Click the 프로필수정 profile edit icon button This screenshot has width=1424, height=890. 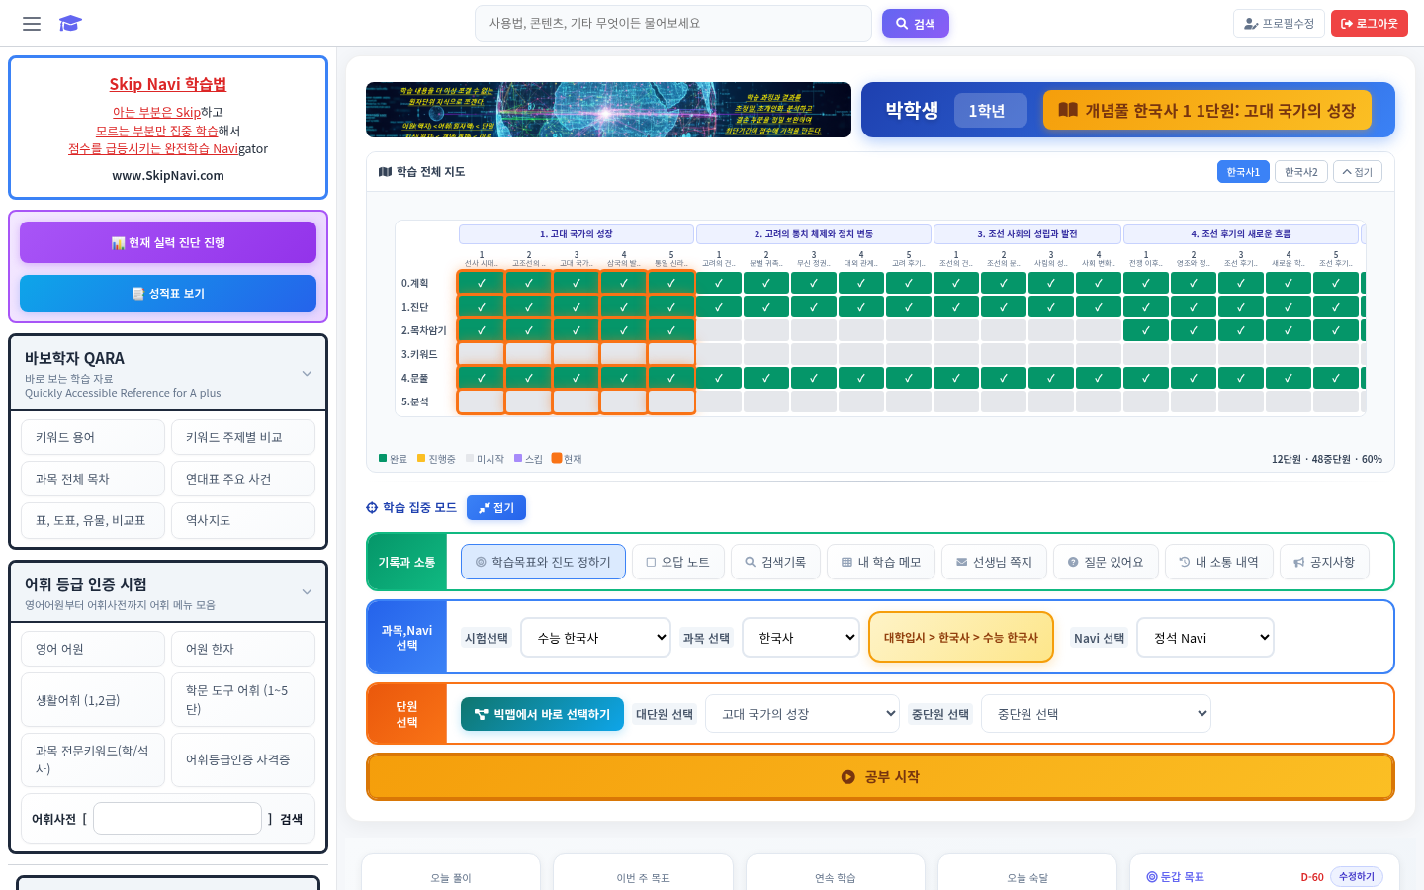click(x=1278, y=24)
